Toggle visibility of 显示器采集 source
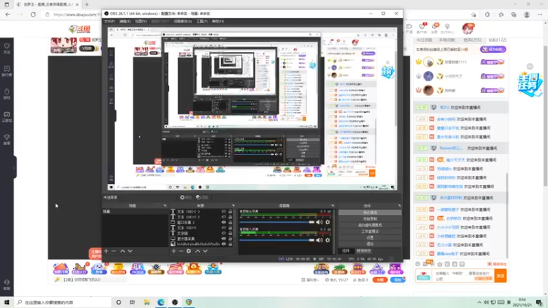 point(224,238)
